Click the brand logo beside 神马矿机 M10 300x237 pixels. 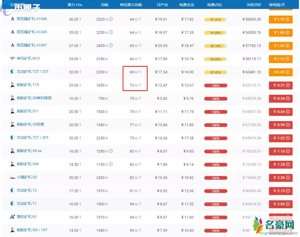pyautogui.click(x=12, y=58)
